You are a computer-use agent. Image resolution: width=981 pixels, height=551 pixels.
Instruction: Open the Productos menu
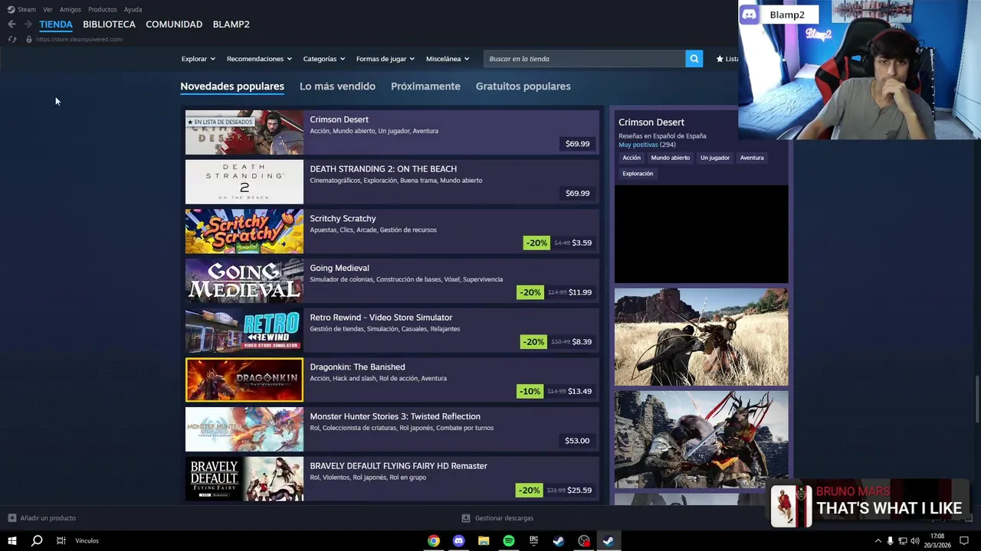tap(103, 9)
